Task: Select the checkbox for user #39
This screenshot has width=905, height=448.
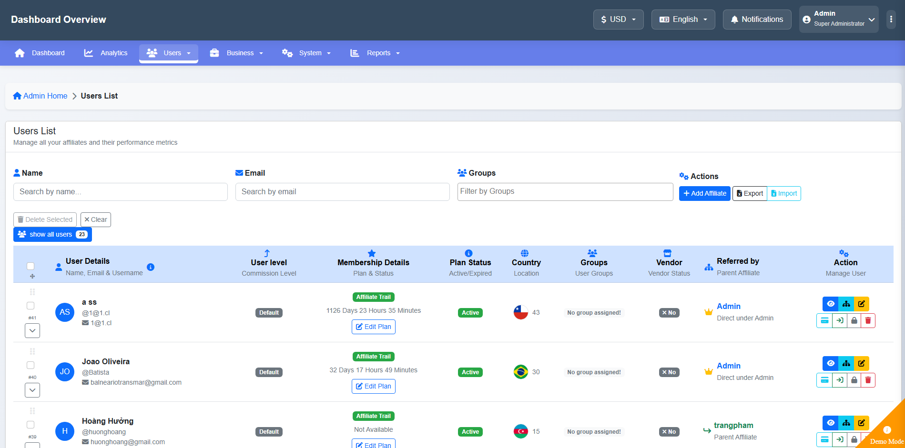Action: (31, 425)
